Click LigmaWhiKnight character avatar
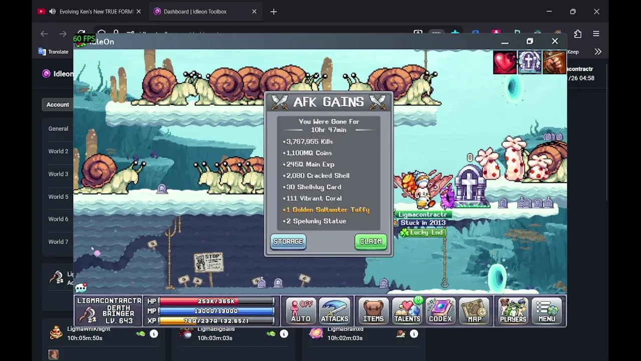 (x=56, y=333)
